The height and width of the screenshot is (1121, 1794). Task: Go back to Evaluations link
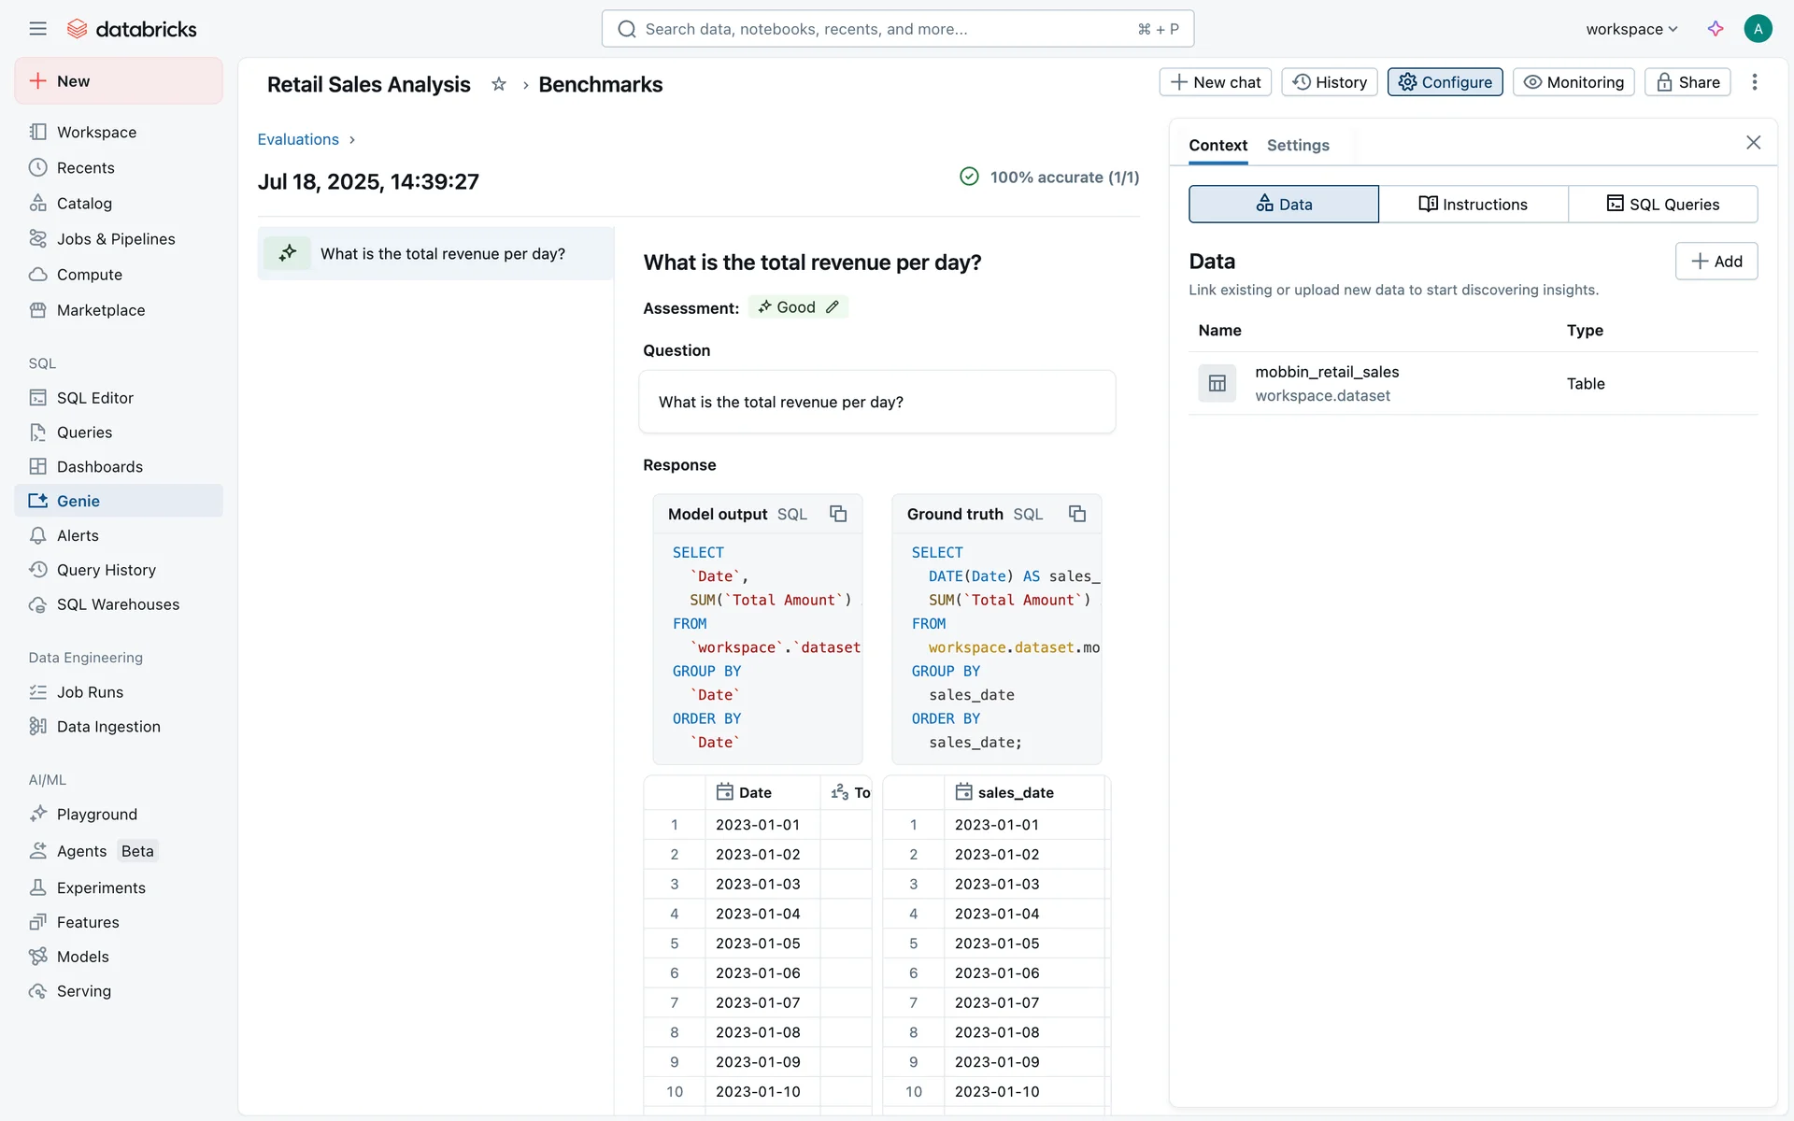tap(298, 139)
